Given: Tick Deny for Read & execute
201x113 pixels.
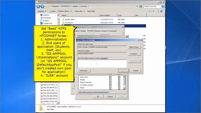Looking at the screenshot, I should (119, 82).
